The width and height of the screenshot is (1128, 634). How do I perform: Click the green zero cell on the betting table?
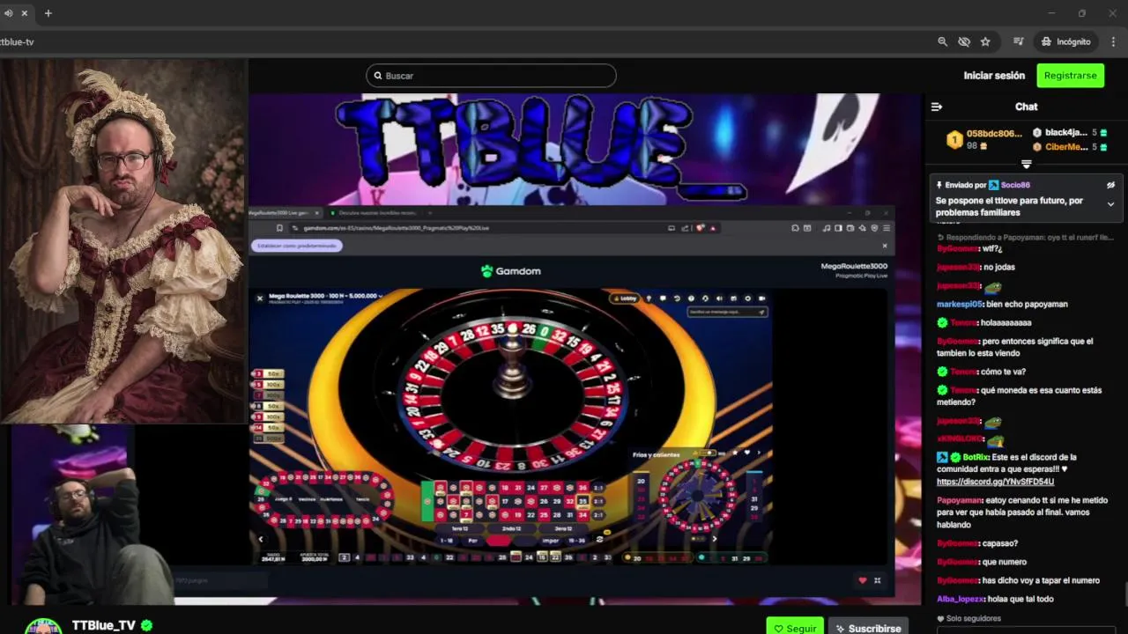click(428, 501)
